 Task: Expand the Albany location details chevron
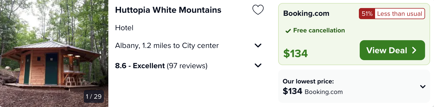pos(258,45)
